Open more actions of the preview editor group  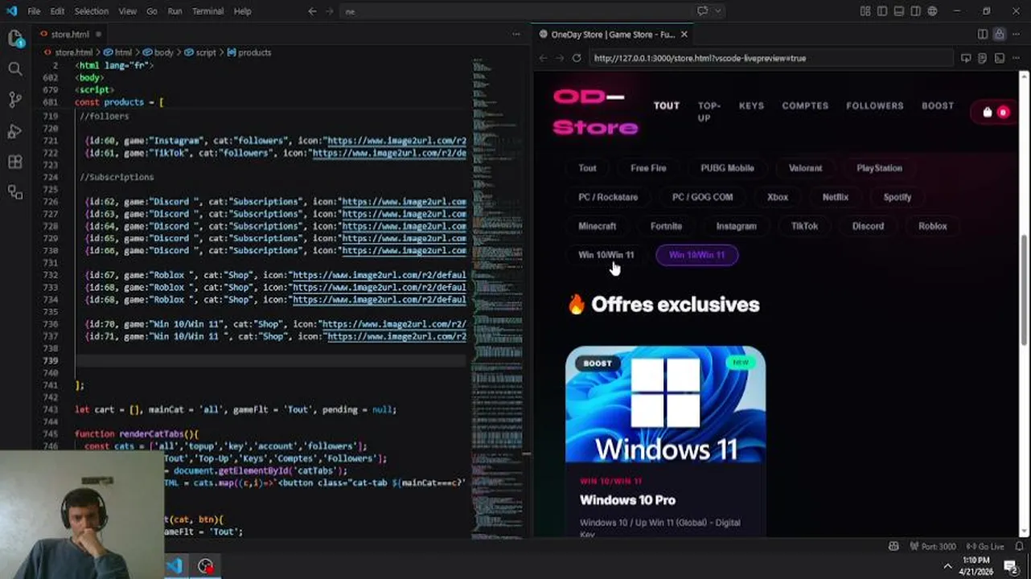1017,35
